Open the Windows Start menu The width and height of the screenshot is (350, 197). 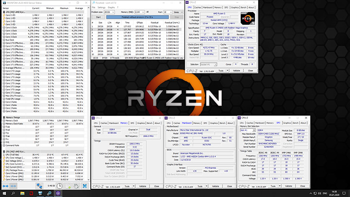point(4,194)
